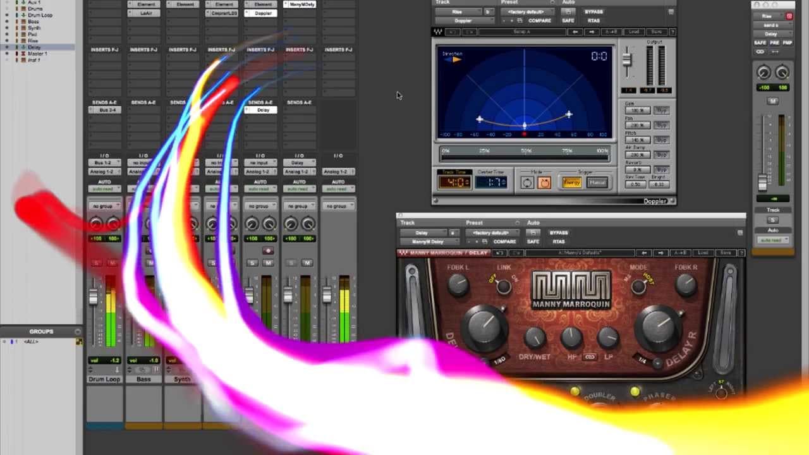The height and width of the screenshot is (455, 809).
Task: Adjust Doppler output gain fader
Action: [x=626, y=60]
